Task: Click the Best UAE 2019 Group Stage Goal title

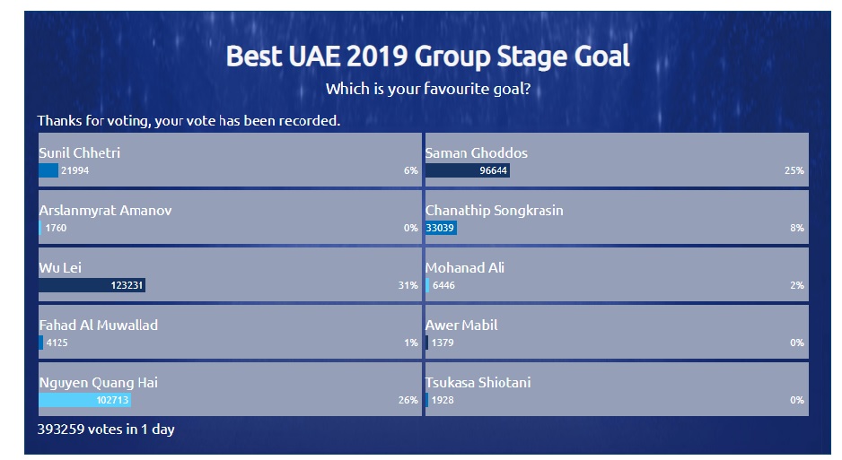Action: 427,56
